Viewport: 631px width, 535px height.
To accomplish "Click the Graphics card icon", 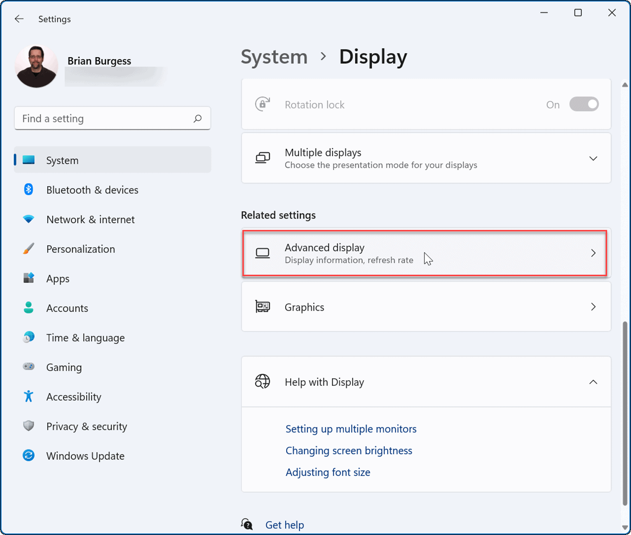I will click(263, 307).
